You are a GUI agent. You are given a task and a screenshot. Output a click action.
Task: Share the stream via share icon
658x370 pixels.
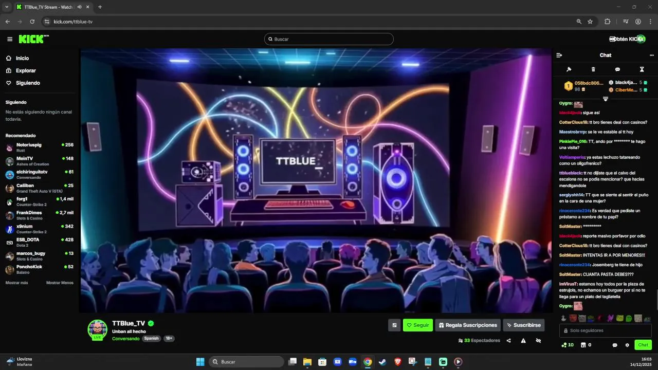(509, 341)
